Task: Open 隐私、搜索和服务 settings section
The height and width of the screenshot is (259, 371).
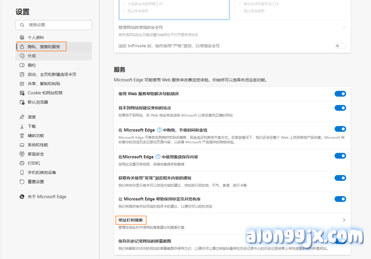Action: [44, 47]
